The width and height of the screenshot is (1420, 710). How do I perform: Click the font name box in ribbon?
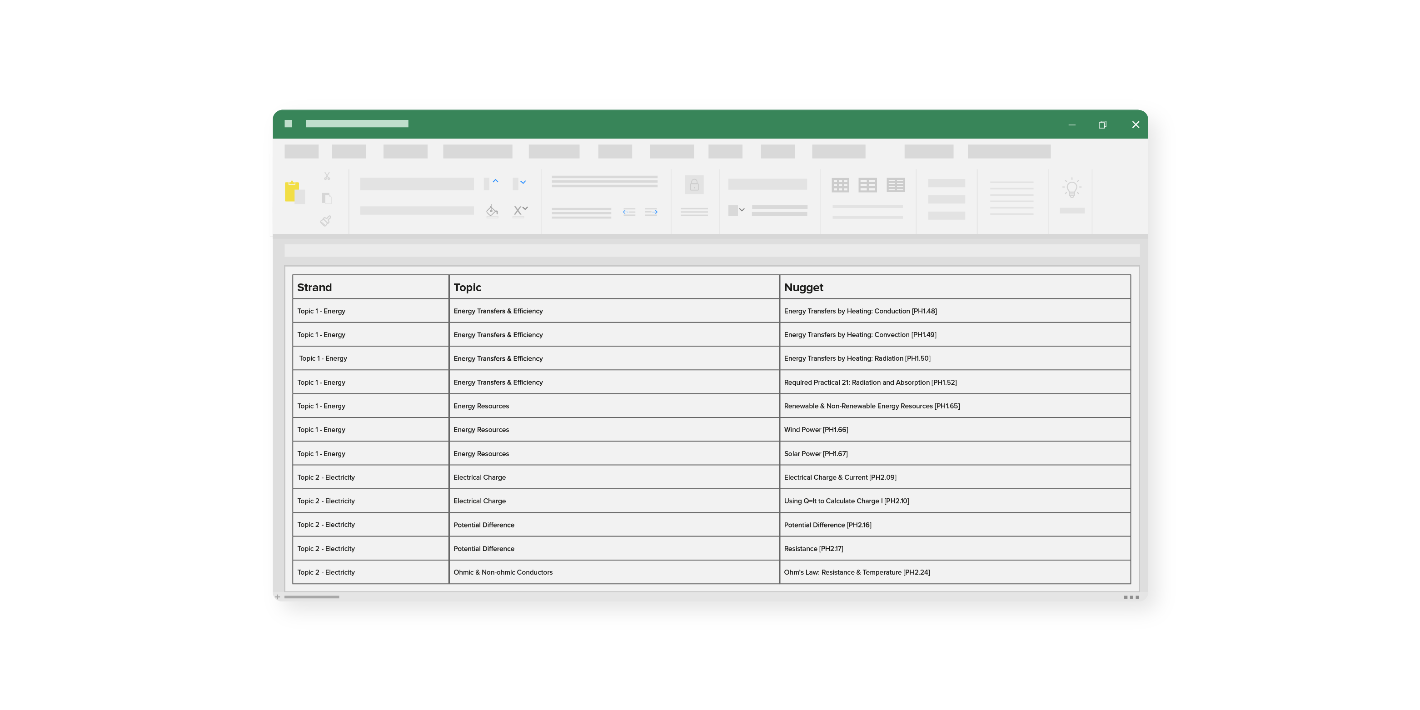click(417, 184)
